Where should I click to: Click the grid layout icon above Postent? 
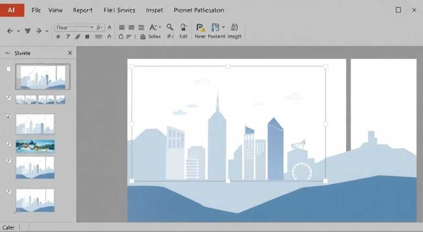tap(215, 27)
